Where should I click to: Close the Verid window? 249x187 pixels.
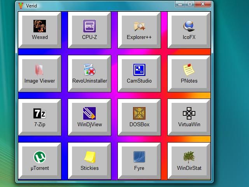point(203,4)
